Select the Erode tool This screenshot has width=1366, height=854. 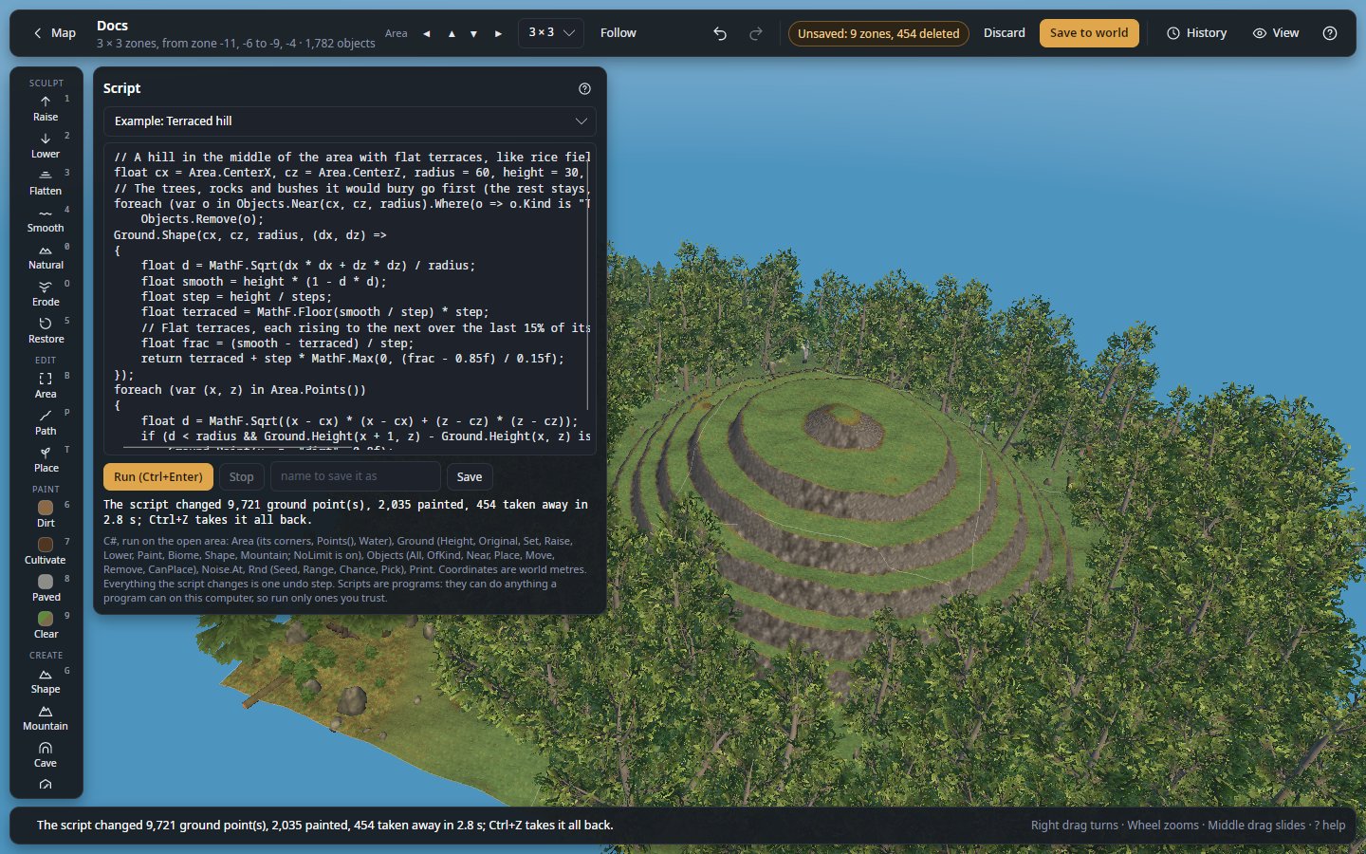click(46, 293)
